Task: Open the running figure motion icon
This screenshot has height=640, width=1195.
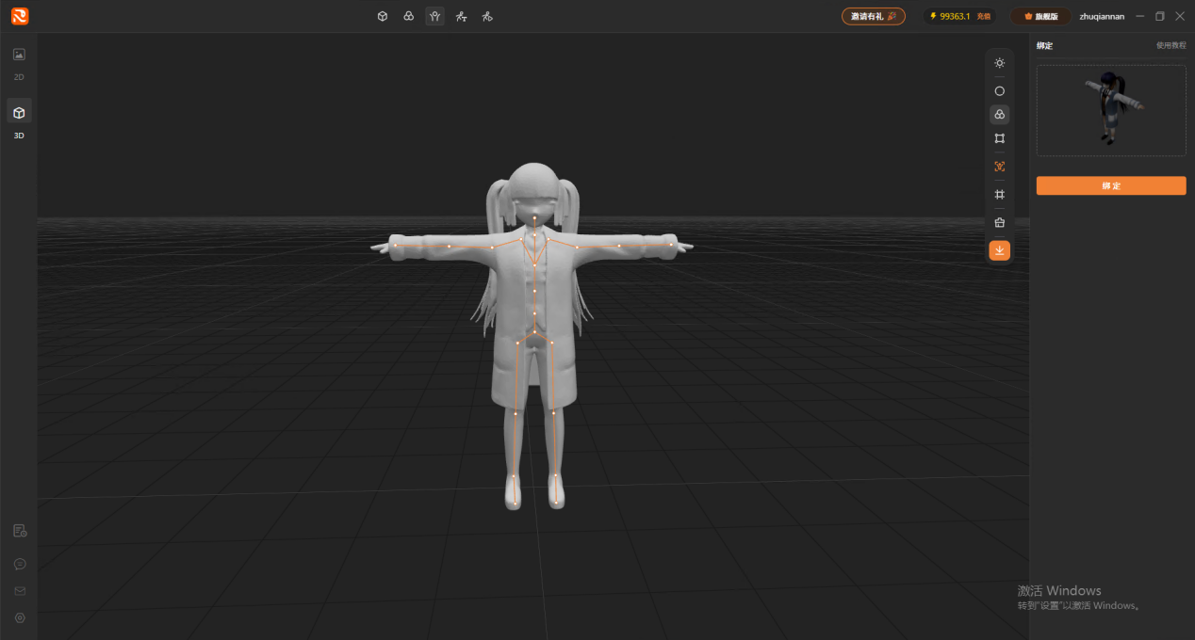Action: 486,16
